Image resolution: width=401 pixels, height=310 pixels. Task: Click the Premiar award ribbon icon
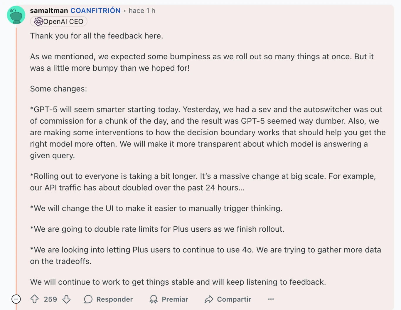(x=154, y=299)
